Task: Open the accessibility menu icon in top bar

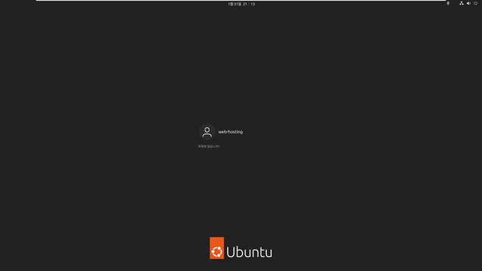Action: pos(448,3)
